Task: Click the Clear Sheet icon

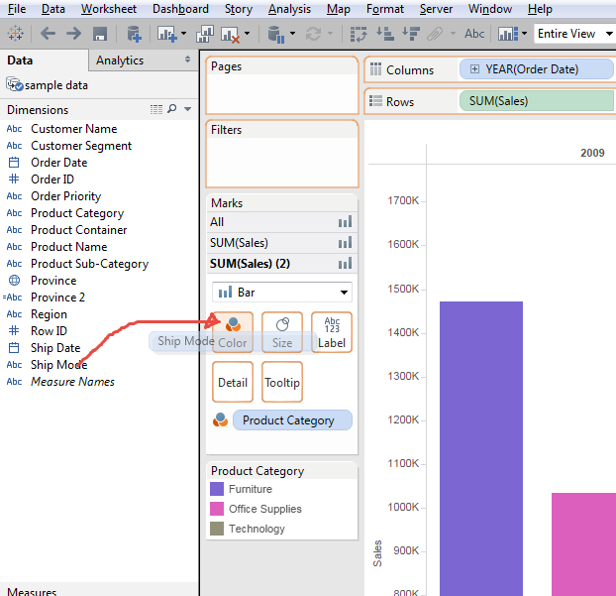Action: click(230, 35)
